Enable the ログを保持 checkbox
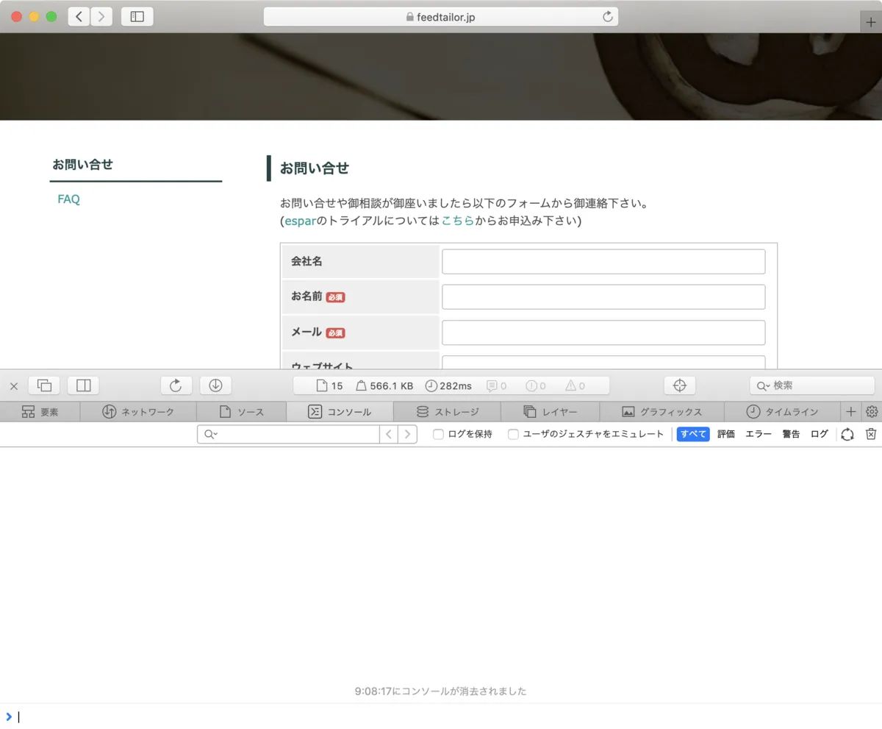 [438, 434]
